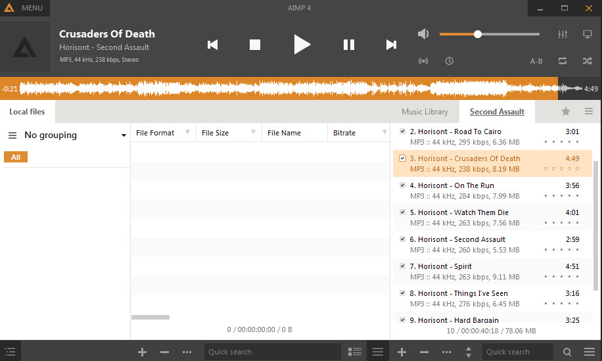Uncheck Things I've Seen track checkbox
Image resolution: width=602 pixels, height=361 pixels.
tap(402, 293)
